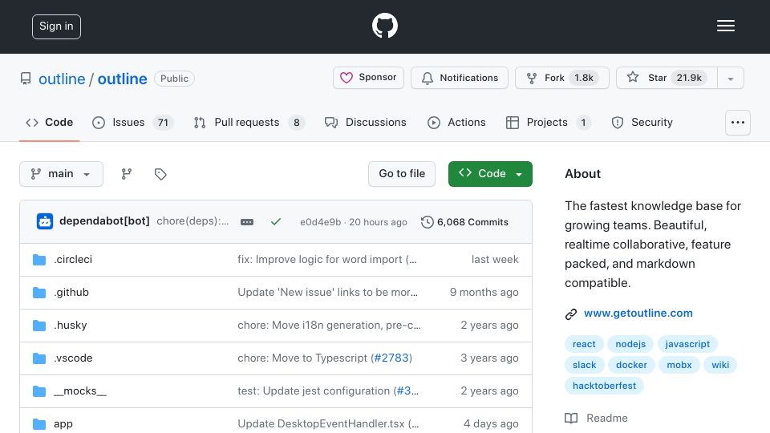Open the chore(deps) commit message
The width and height of the screenshot is (770, 433).
[192, 221]
